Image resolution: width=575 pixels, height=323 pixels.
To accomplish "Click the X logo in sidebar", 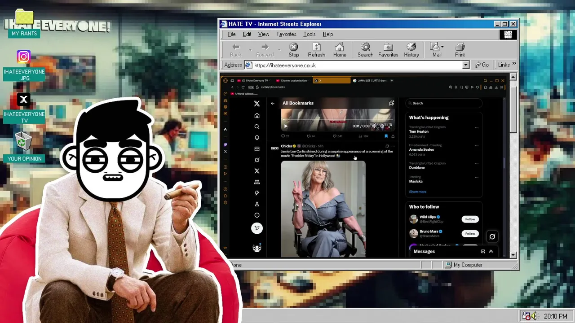I will coord(257,104).
